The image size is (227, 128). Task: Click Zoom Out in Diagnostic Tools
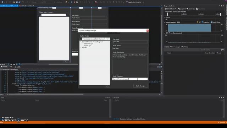pyautogui.click(x=191, y=9)
